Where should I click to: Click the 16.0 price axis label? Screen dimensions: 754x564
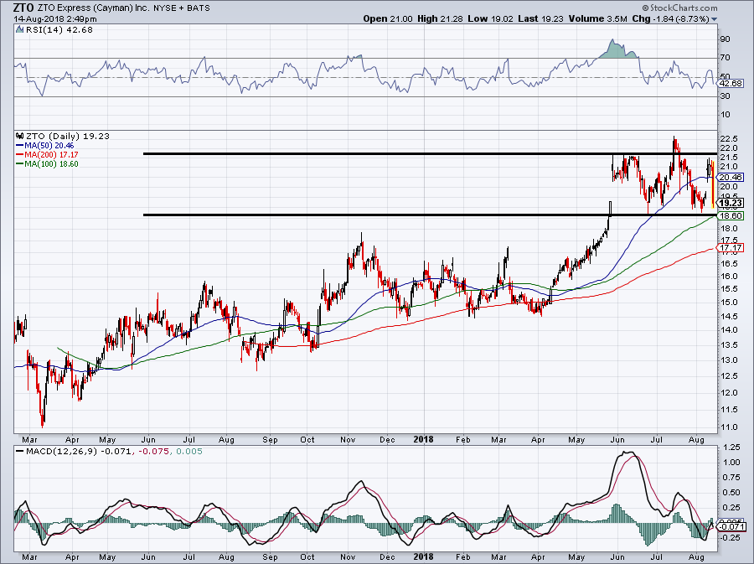pos(729,276)
